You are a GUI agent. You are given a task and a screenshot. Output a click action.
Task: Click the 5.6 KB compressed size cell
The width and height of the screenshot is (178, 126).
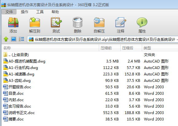(134, 106)
